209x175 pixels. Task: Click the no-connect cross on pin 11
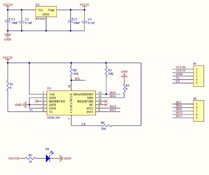point(106,101)
